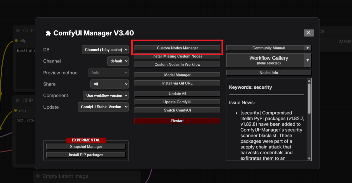Expand the Community Manual dropdown arrow
352x183 pixels.
(x=308, y=48)
